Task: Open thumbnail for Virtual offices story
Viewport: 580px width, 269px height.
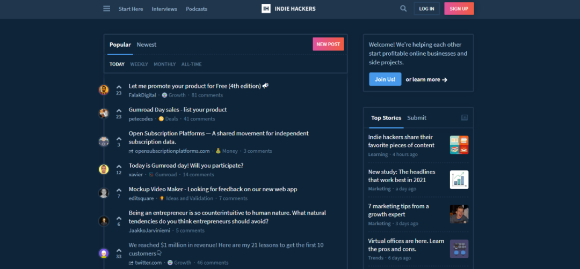Action: [x=459, y=249]
